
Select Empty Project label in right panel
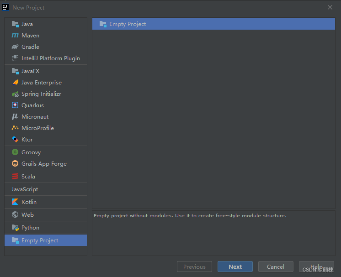point(128,24)
